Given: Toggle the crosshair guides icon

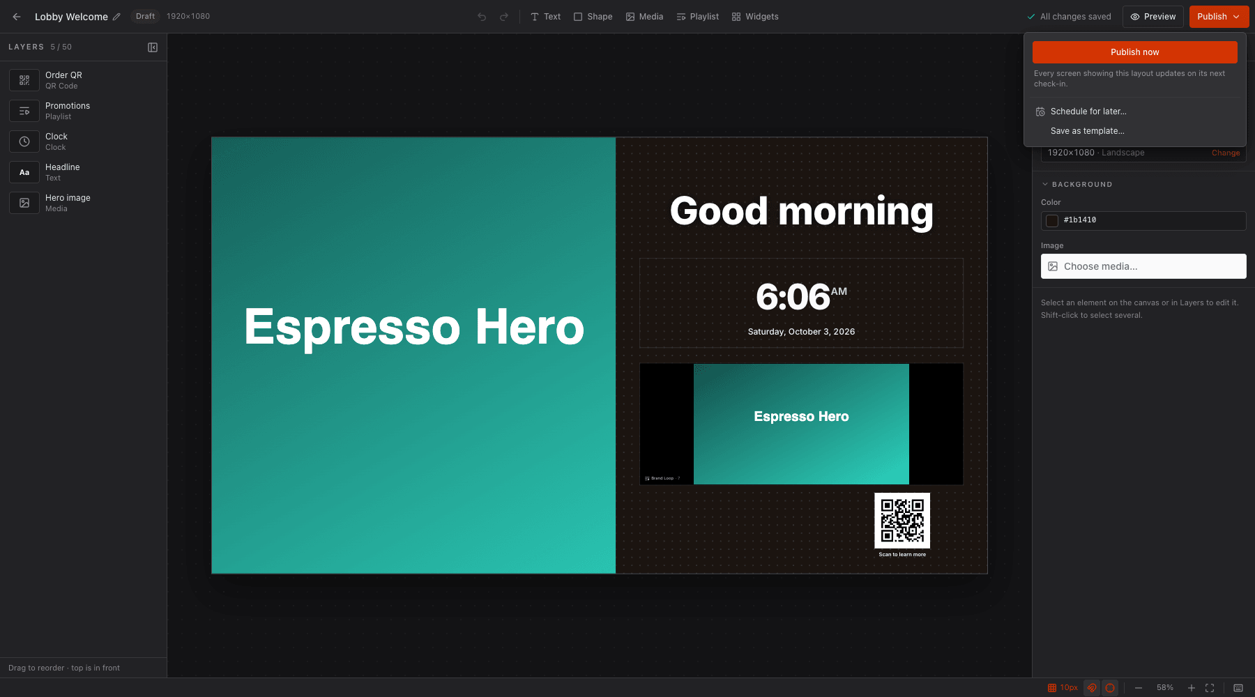Looking at the screenshot, I should click(x=1110, y=688).
